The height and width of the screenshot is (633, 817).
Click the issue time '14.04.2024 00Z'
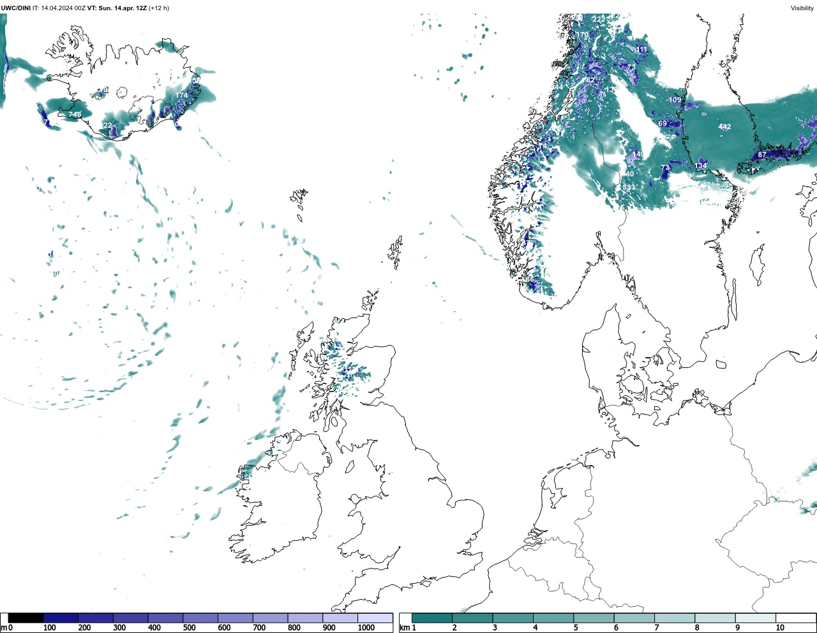[63, 8]
